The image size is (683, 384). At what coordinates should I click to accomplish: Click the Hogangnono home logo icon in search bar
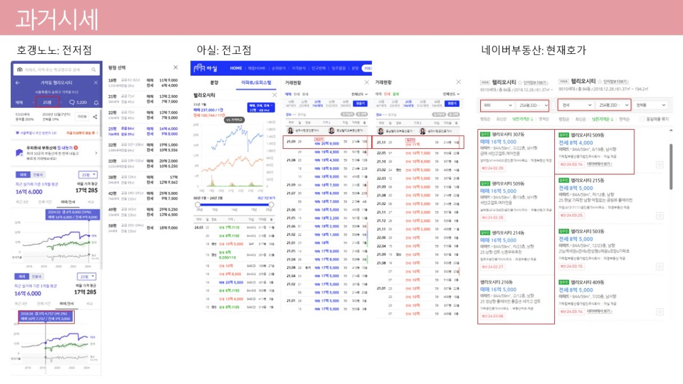(20, 70)
